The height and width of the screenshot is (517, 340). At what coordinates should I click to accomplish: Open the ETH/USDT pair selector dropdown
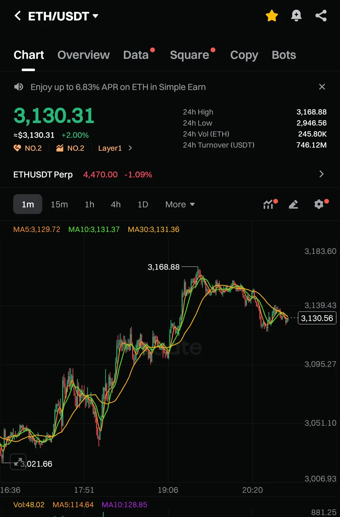[x=63, y=16]
